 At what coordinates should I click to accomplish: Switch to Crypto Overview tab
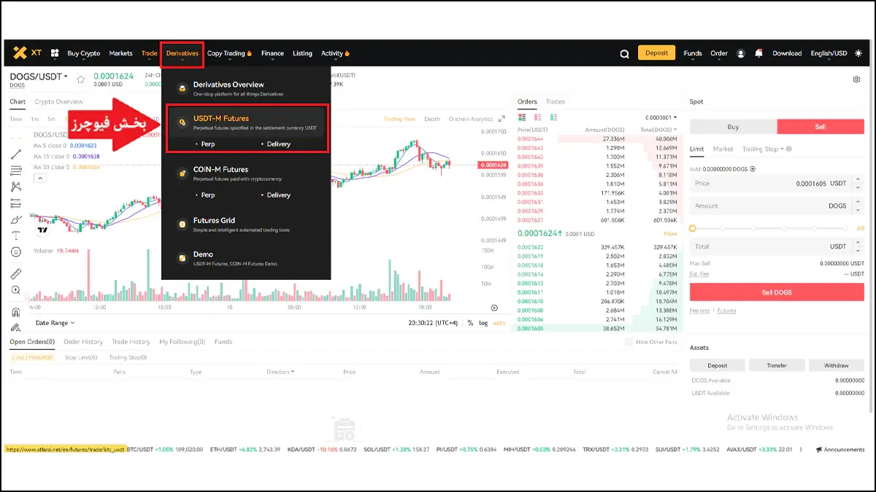point(58,101)
